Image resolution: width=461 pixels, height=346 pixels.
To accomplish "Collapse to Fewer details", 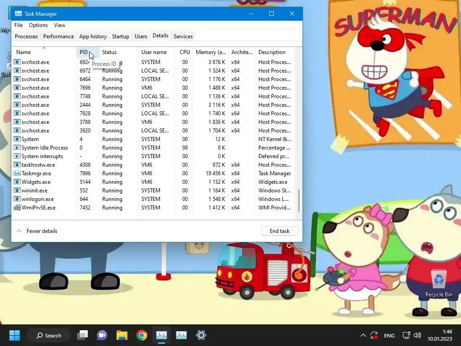I will 37,231.
